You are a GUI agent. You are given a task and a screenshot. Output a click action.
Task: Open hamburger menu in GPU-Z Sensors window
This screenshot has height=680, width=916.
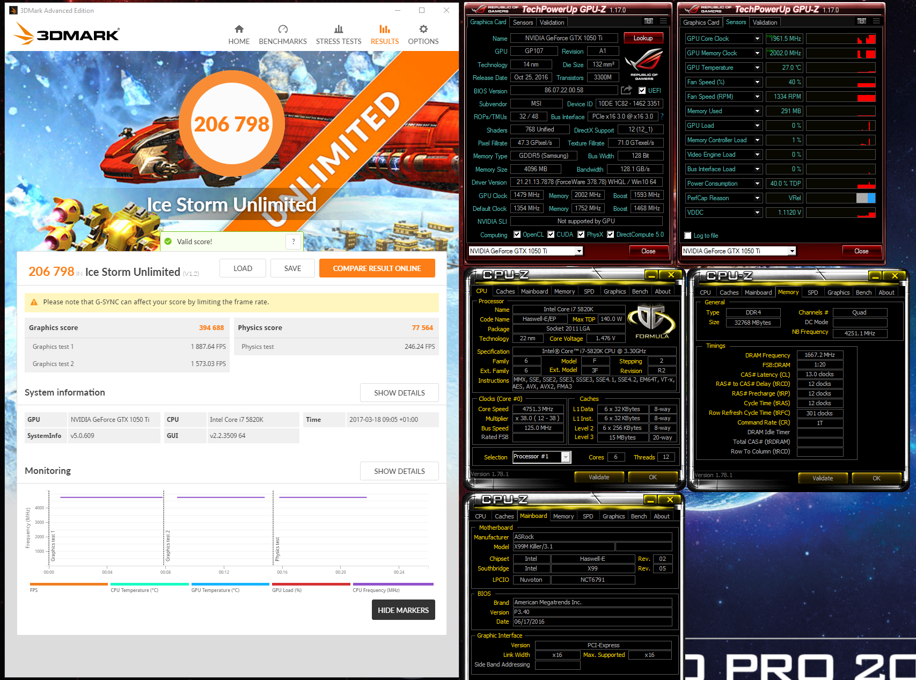point(876,21)
